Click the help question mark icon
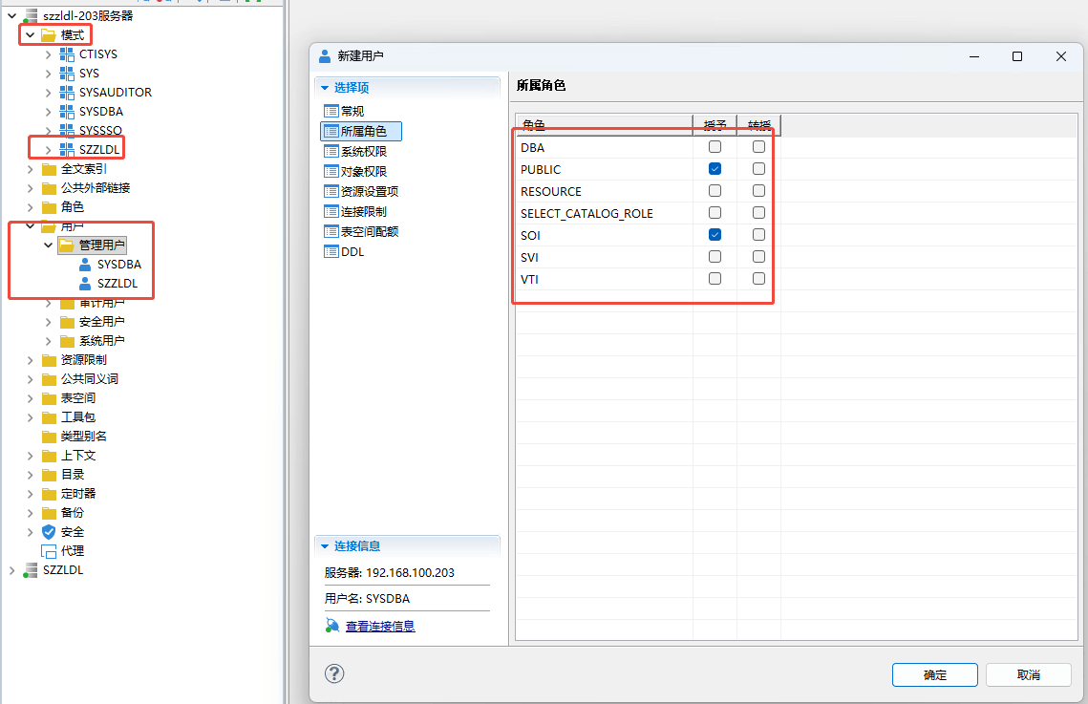 (x=334, y=673)
